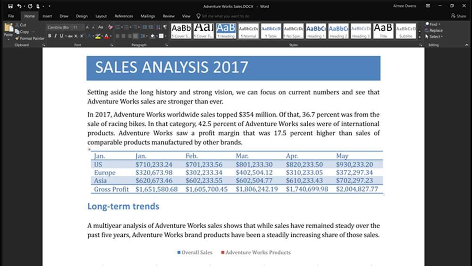Image resolution: width=472 pixels, height=266 pixels.
Task: Toggle bold formatting
Action: click(50, 36)
